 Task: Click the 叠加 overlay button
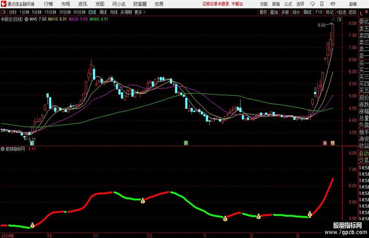[x=274, y=12]
